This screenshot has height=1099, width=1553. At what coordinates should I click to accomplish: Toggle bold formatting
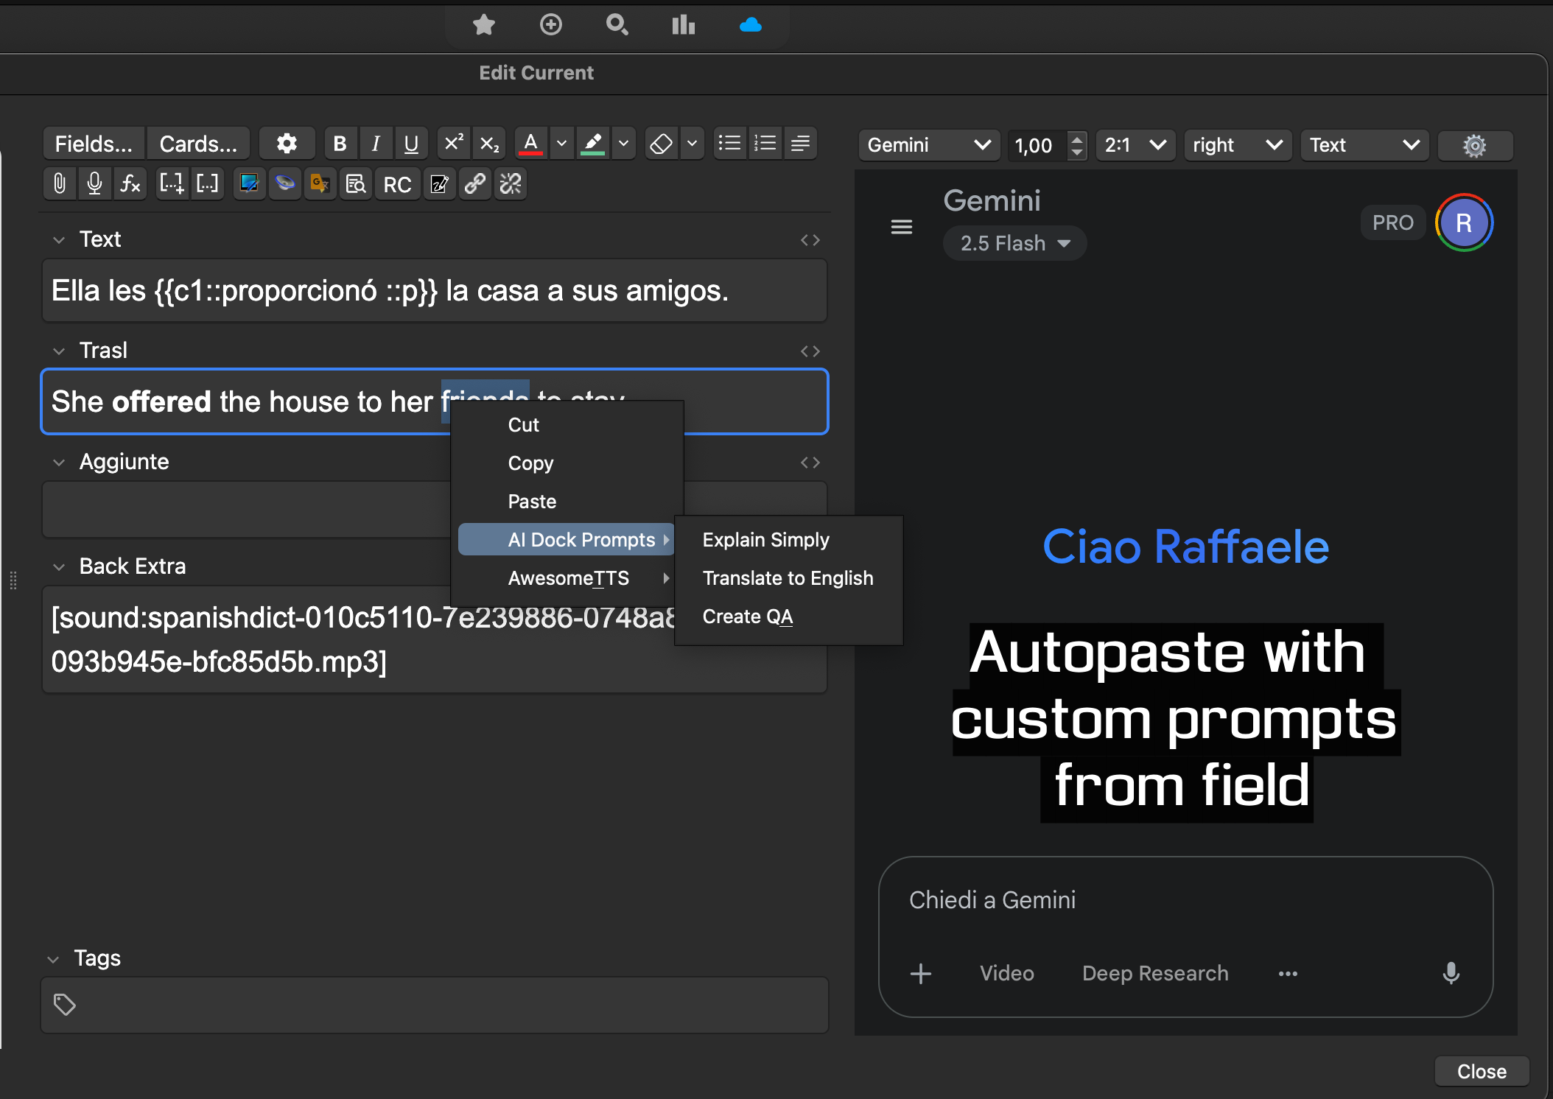click(340, 144)
